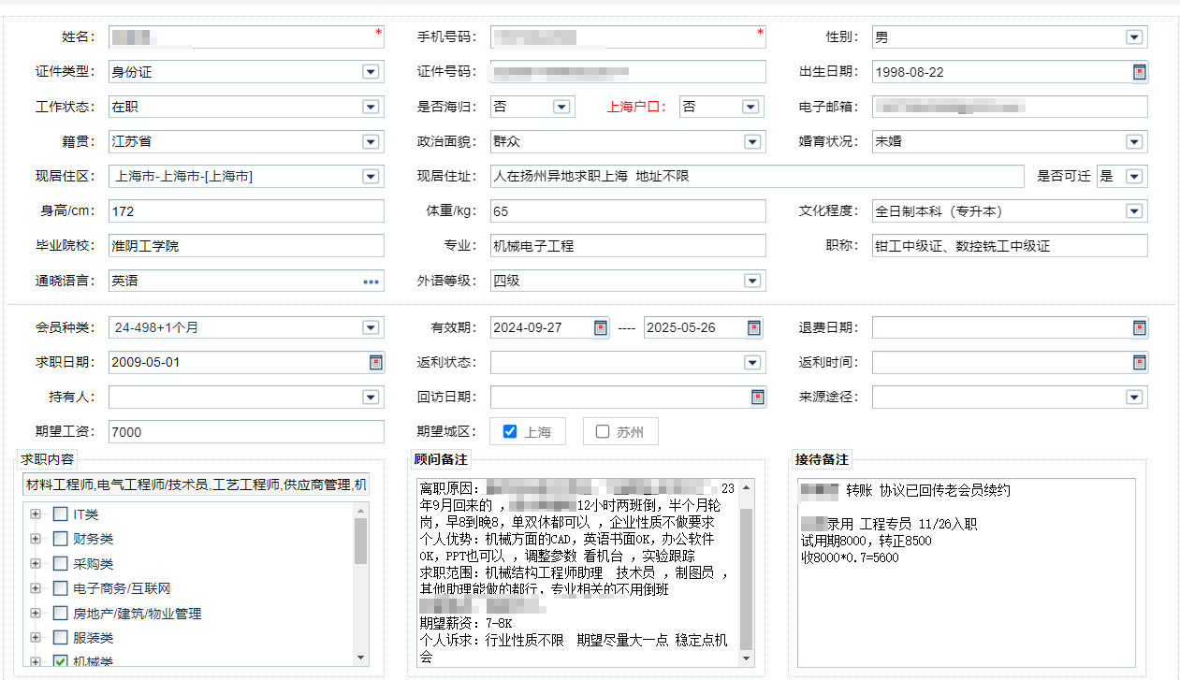1180x680 pixels.
Task: Uncheck the 机械类 checkbox
Action: tap(60, 661)
